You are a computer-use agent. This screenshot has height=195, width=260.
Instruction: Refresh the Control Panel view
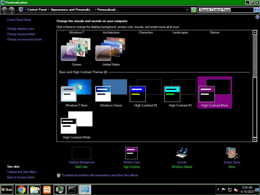pyautogui.click(x=193, y=10)
